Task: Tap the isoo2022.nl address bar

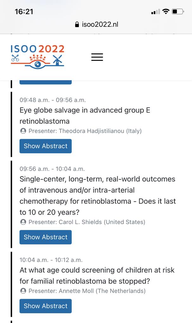Action: coord(96,25)
